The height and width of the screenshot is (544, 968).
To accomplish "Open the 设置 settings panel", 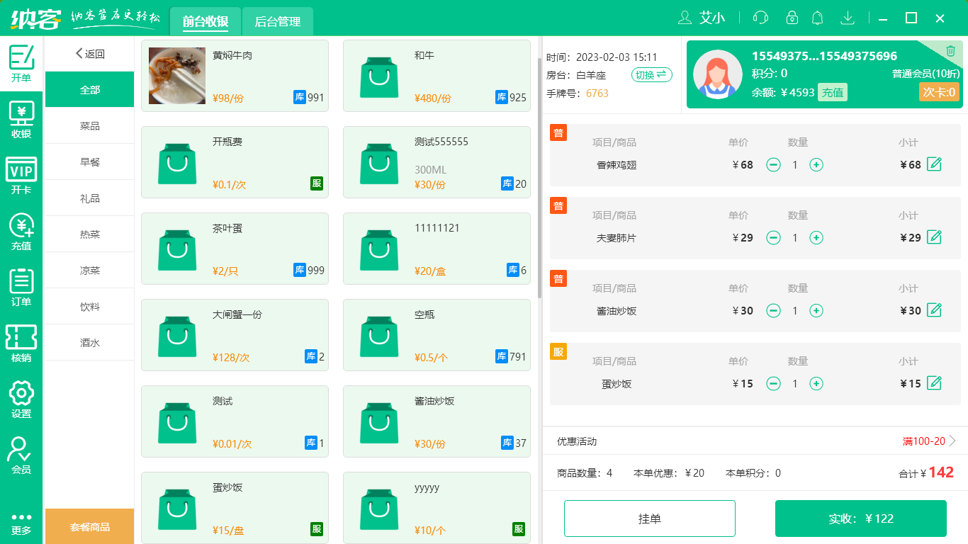I will [x=21, y=397].
